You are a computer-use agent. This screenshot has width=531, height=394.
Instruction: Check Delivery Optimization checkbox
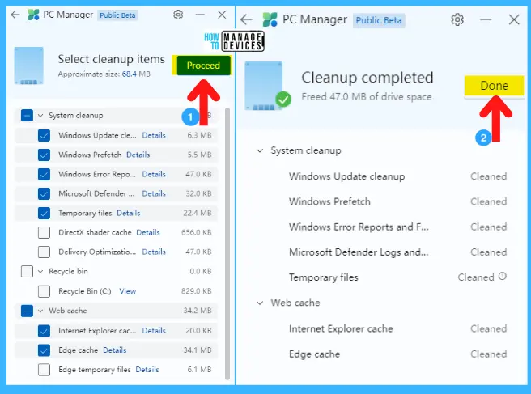pos(44,252)
